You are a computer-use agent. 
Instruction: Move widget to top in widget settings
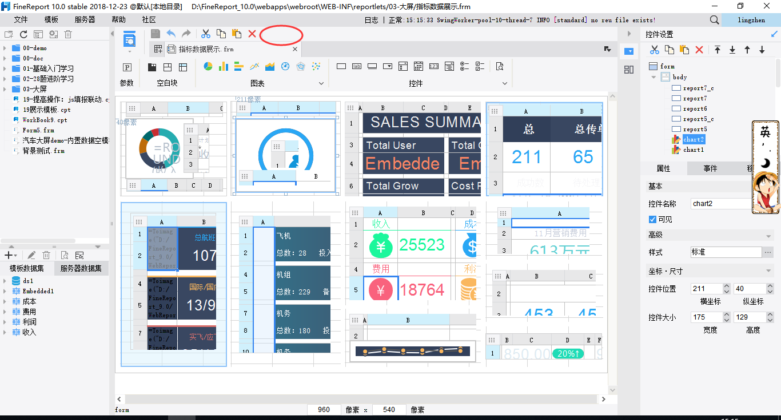point(718,50)
